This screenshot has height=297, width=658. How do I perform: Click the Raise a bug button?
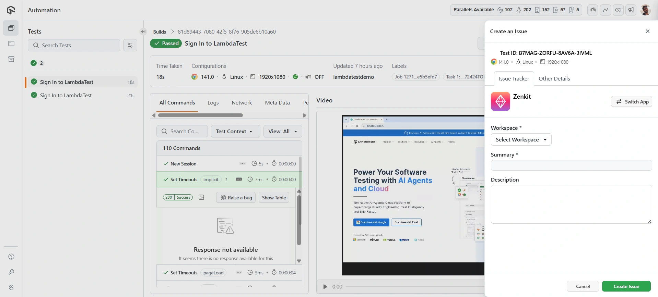point(236,198)
